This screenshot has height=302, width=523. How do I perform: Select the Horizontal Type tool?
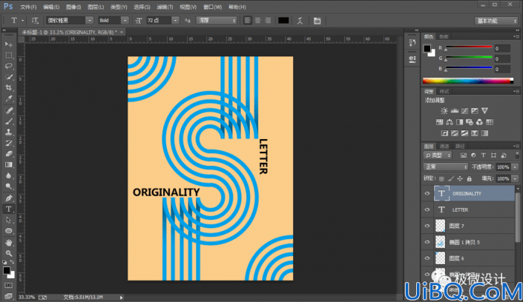pyautogui.click(x=9, y=209)
